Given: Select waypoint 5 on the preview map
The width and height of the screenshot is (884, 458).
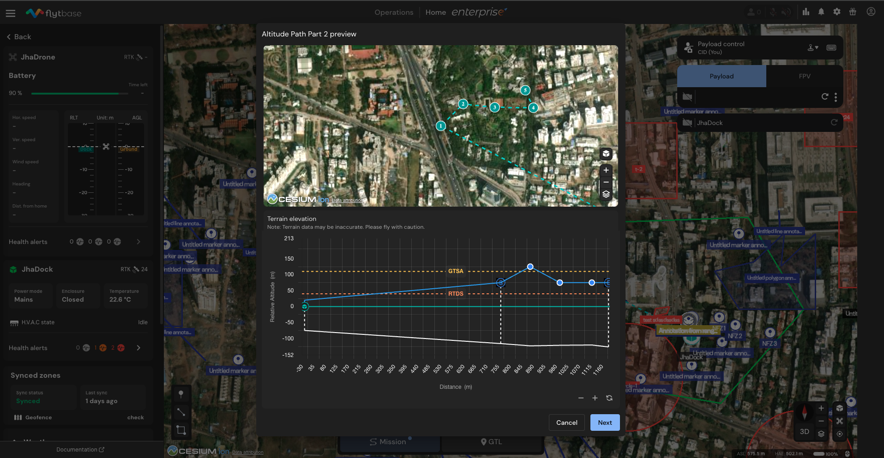Looking at the screenshot, I should 525,90.
